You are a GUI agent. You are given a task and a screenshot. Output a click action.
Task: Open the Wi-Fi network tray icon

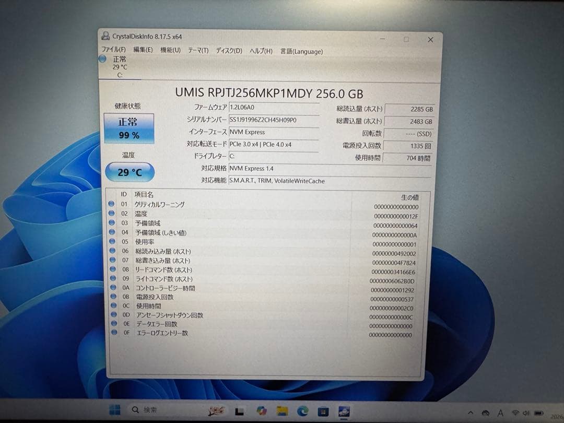pyautogui.click(x=515, y=413)
